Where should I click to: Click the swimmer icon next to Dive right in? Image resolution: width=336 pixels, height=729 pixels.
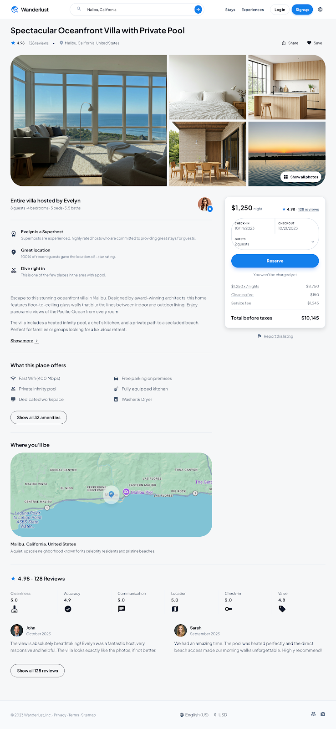[14, 270]
